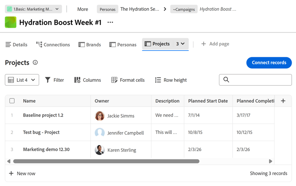This screenshot has height=186, width=296.
Task: Open the Filter tool
Action: pos(54,80)
